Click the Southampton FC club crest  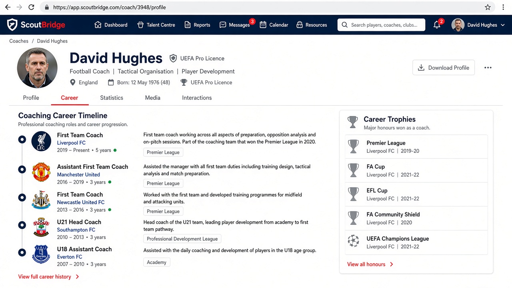click(41, 227)
